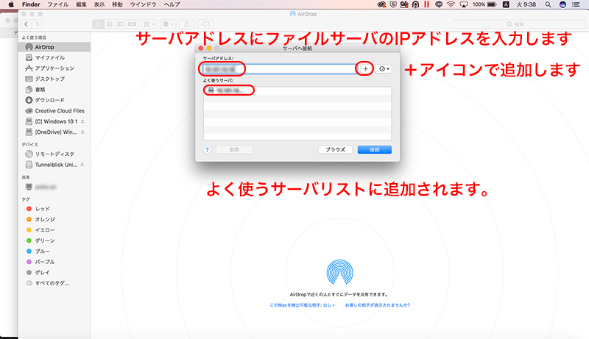Open the 編集 menu
This screenshot has height=339, width=589.
click(81, 4)
